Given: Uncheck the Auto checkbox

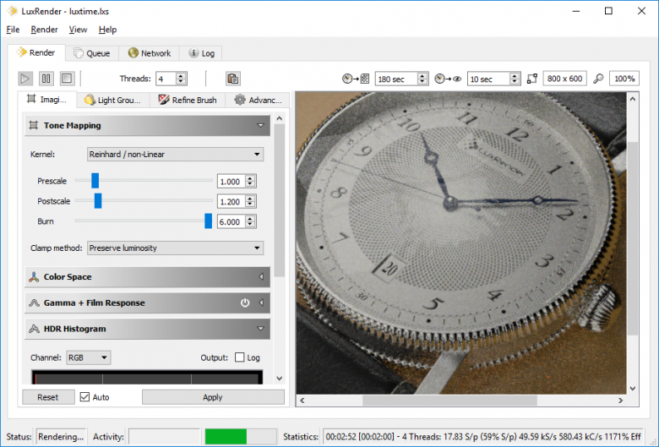Looking at the screenshot, I should [x=84, y=397].
